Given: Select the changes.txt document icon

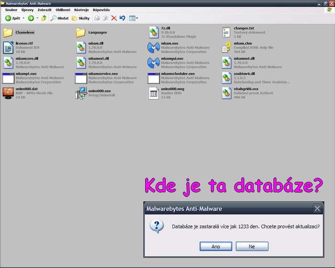Looking at the screenshot, I should 226,33.
